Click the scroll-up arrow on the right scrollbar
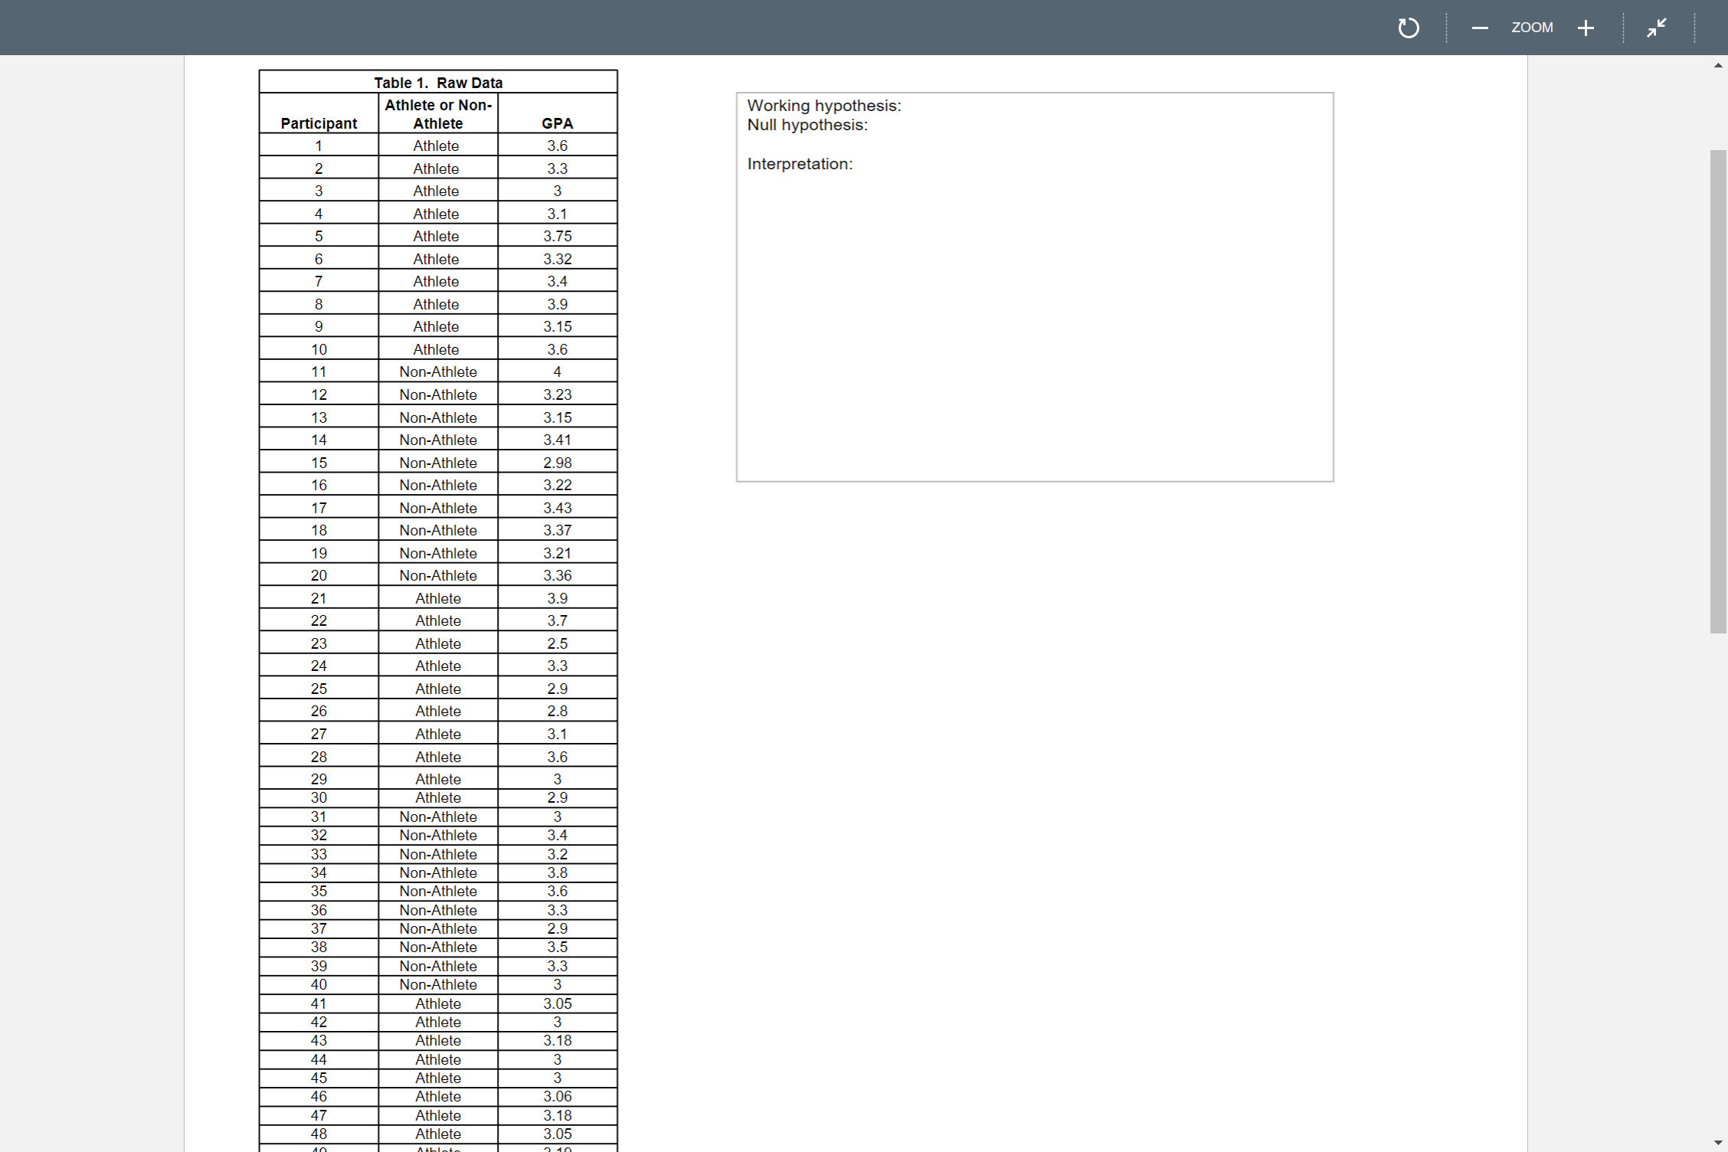The width and height of the screenshot is (1728, 1152). click(1718, 64)
